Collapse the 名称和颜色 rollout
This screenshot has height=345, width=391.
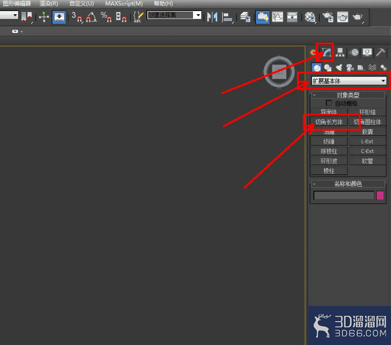pos(348,184)
